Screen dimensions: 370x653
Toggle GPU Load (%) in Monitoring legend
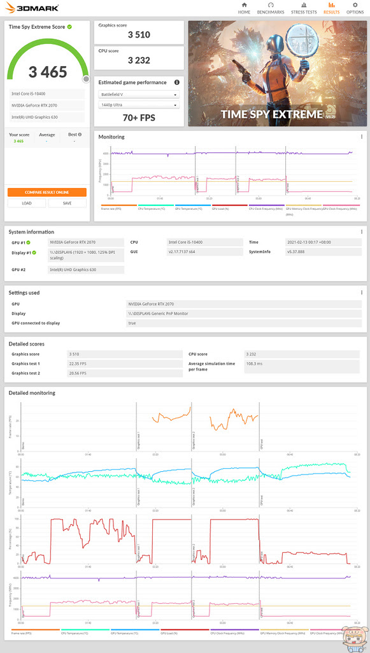(230, 207)
